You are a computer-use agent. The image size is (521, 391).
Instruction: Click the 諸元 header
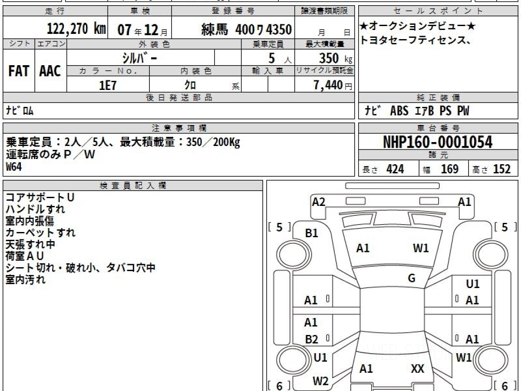pyautogui.click(x=438, y=156)
